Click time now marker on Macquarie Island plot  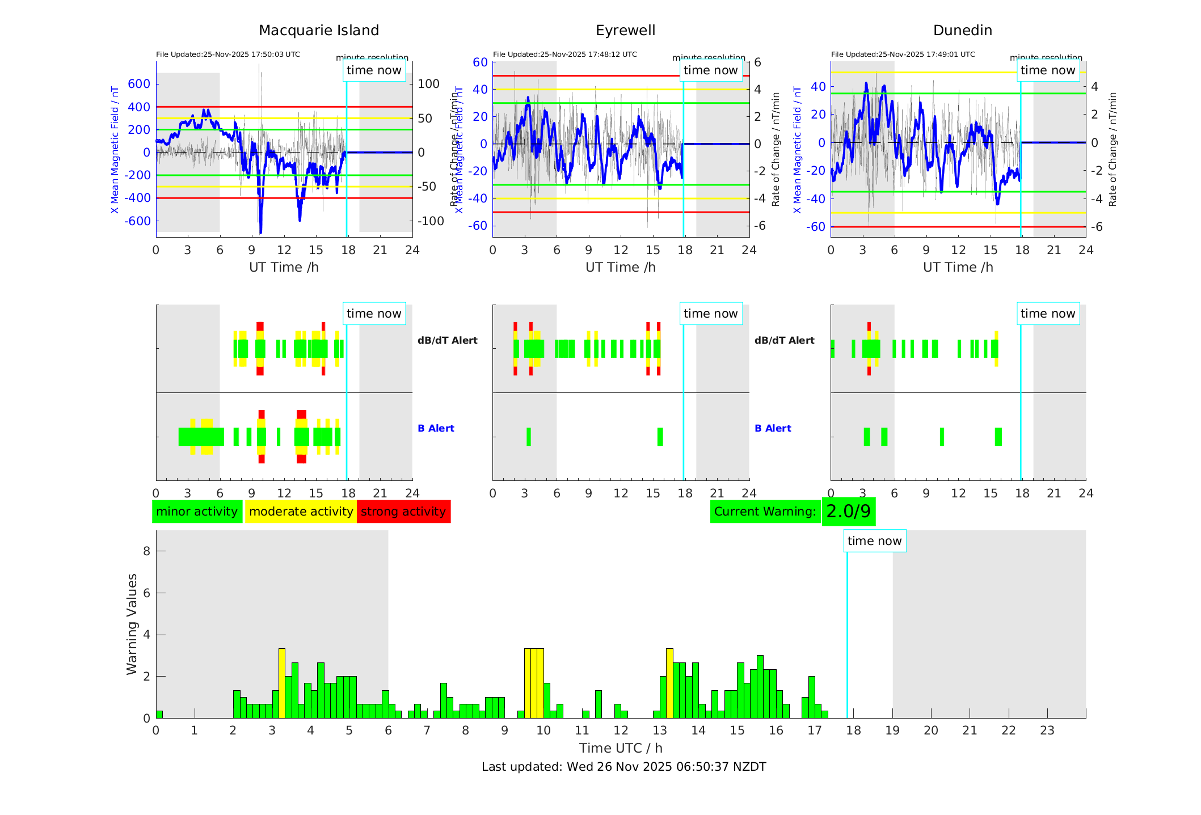pos(374,70)
